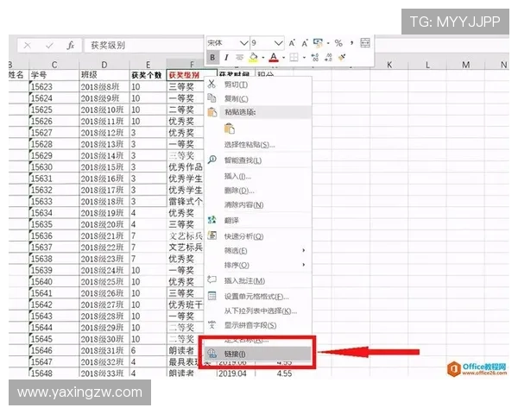Open the borders dropdown arrow
Screen dimensions: 518x414
coord(304,58)
